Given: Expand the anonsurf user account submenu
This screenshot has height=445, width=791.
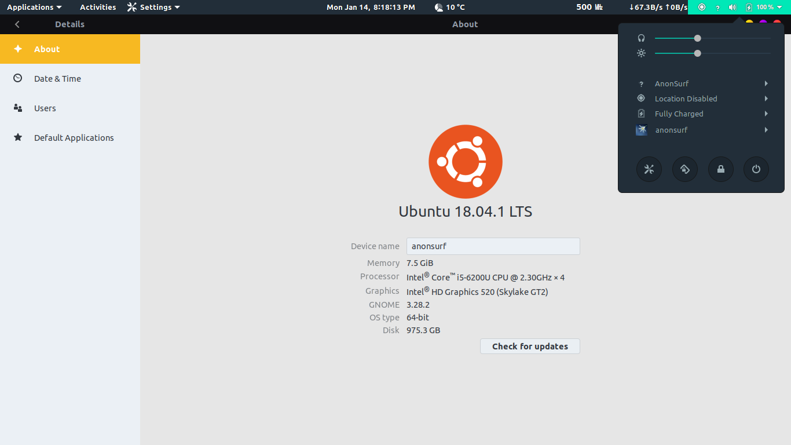Looking at the screenshot, I should tap(701, 130).
